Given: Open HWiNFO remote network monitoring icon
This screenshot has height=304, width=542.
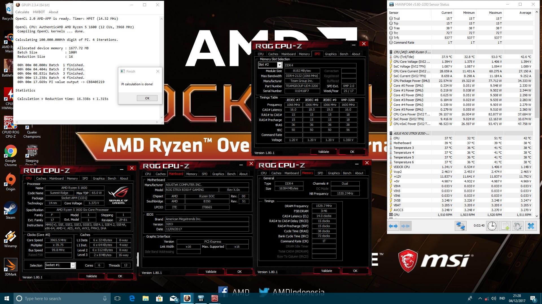Looking at the screenshot, I should tap(461, 226).
